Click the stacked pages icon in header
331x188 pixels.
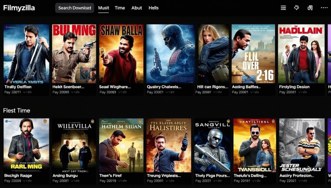click(x=310, y=8)
